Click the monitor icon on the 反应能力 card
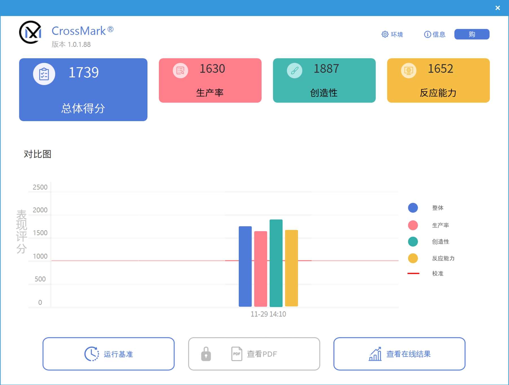The width and height of the screenshot is (509, 385). (408, 70)
